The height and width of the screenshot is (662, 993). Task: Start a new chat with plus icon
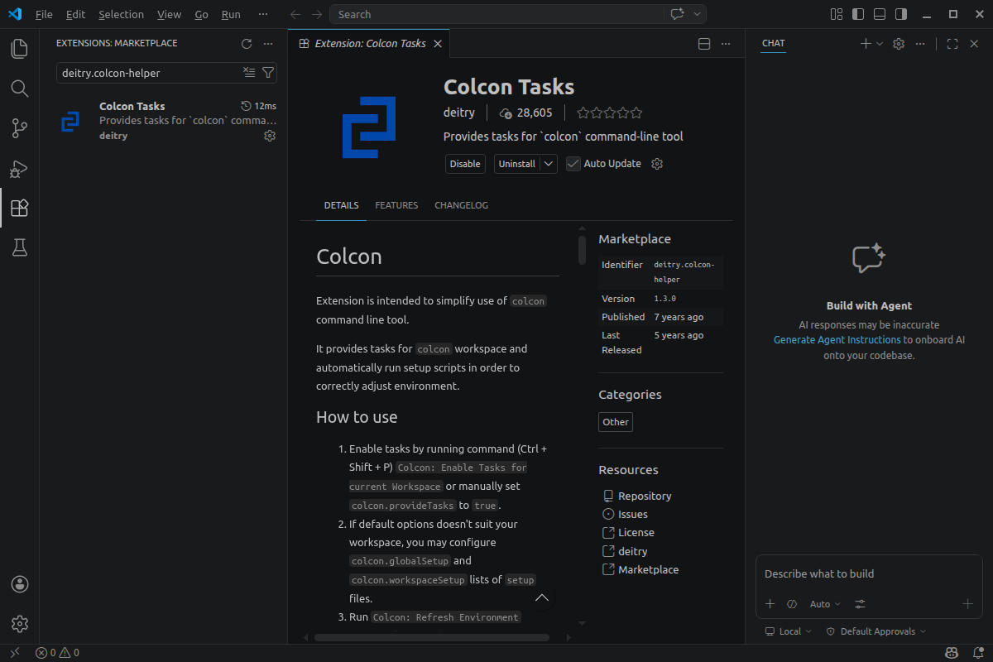(866, 44)
